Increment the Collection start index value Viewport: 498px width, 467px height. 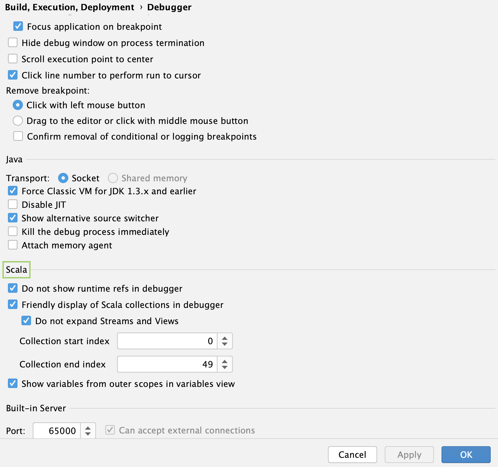tap(224, 338)
